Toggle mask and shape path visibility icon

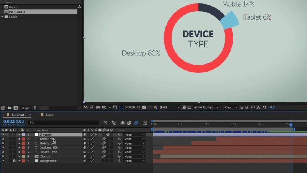[120, 107]
